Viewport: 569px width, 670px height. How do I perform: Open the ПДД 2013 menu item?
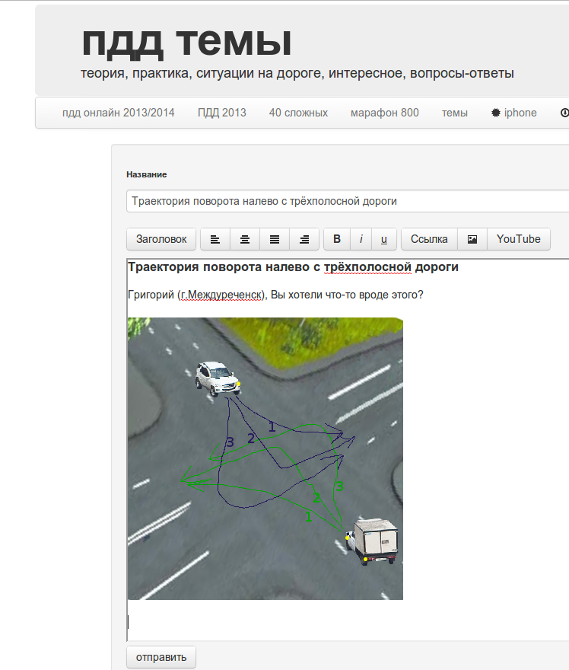(x=222, y=113)
